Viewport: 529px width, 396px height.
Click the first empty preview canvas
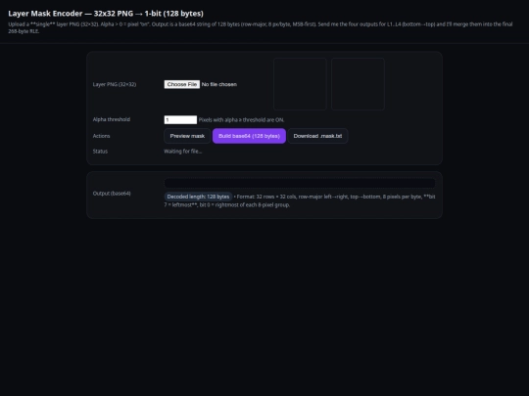tap(300, 84)
